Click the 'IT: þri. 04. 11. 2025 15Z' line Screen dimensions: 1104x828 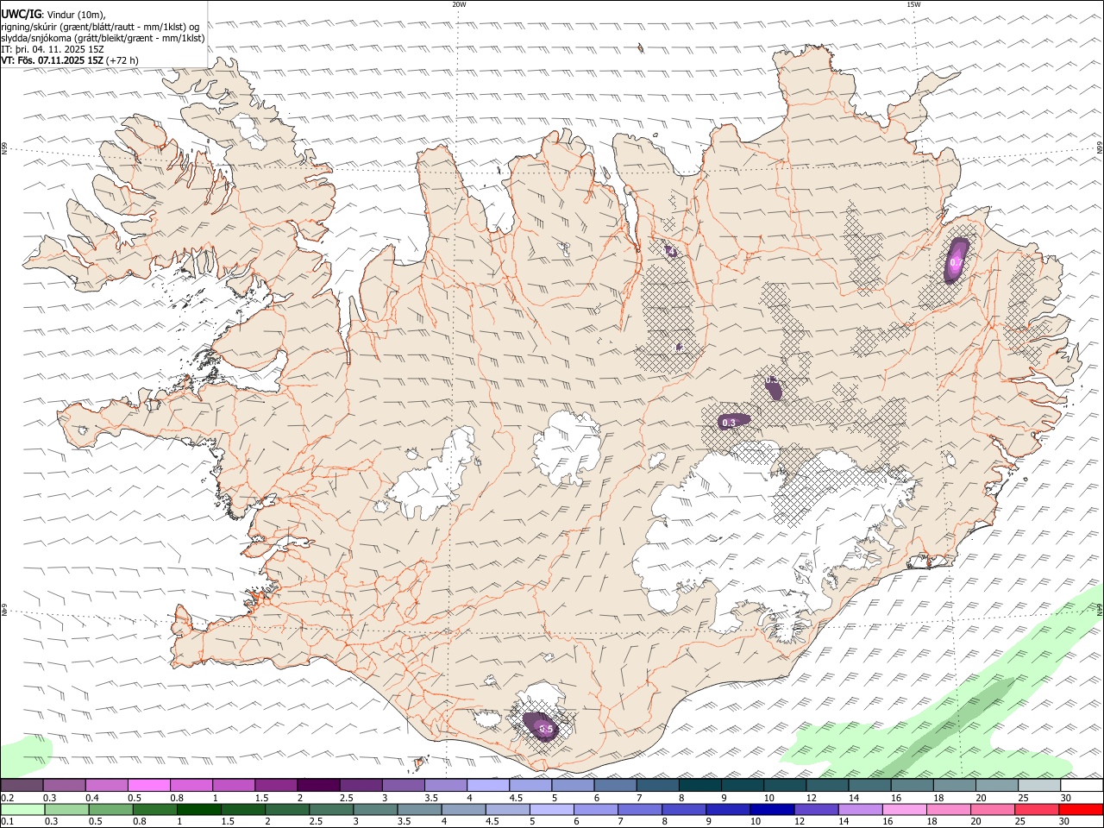tap(53, 49)
